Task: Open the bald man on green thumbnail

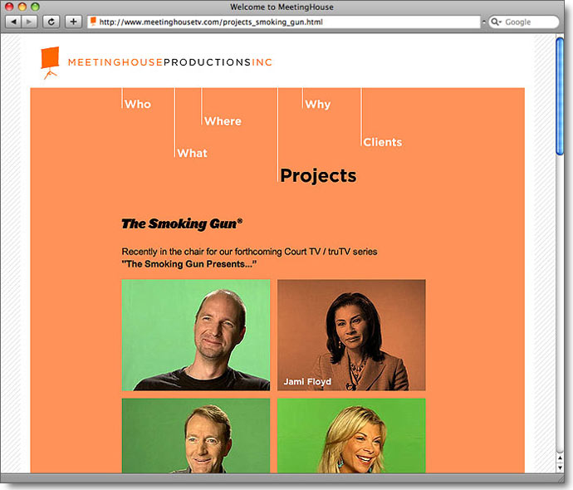Action: point(196,335)
